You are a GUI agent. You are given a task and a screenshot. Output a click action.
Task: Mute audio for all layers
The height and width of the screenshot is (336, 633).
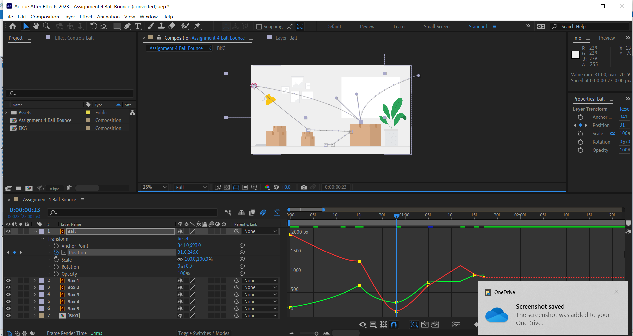pos(15,224)
